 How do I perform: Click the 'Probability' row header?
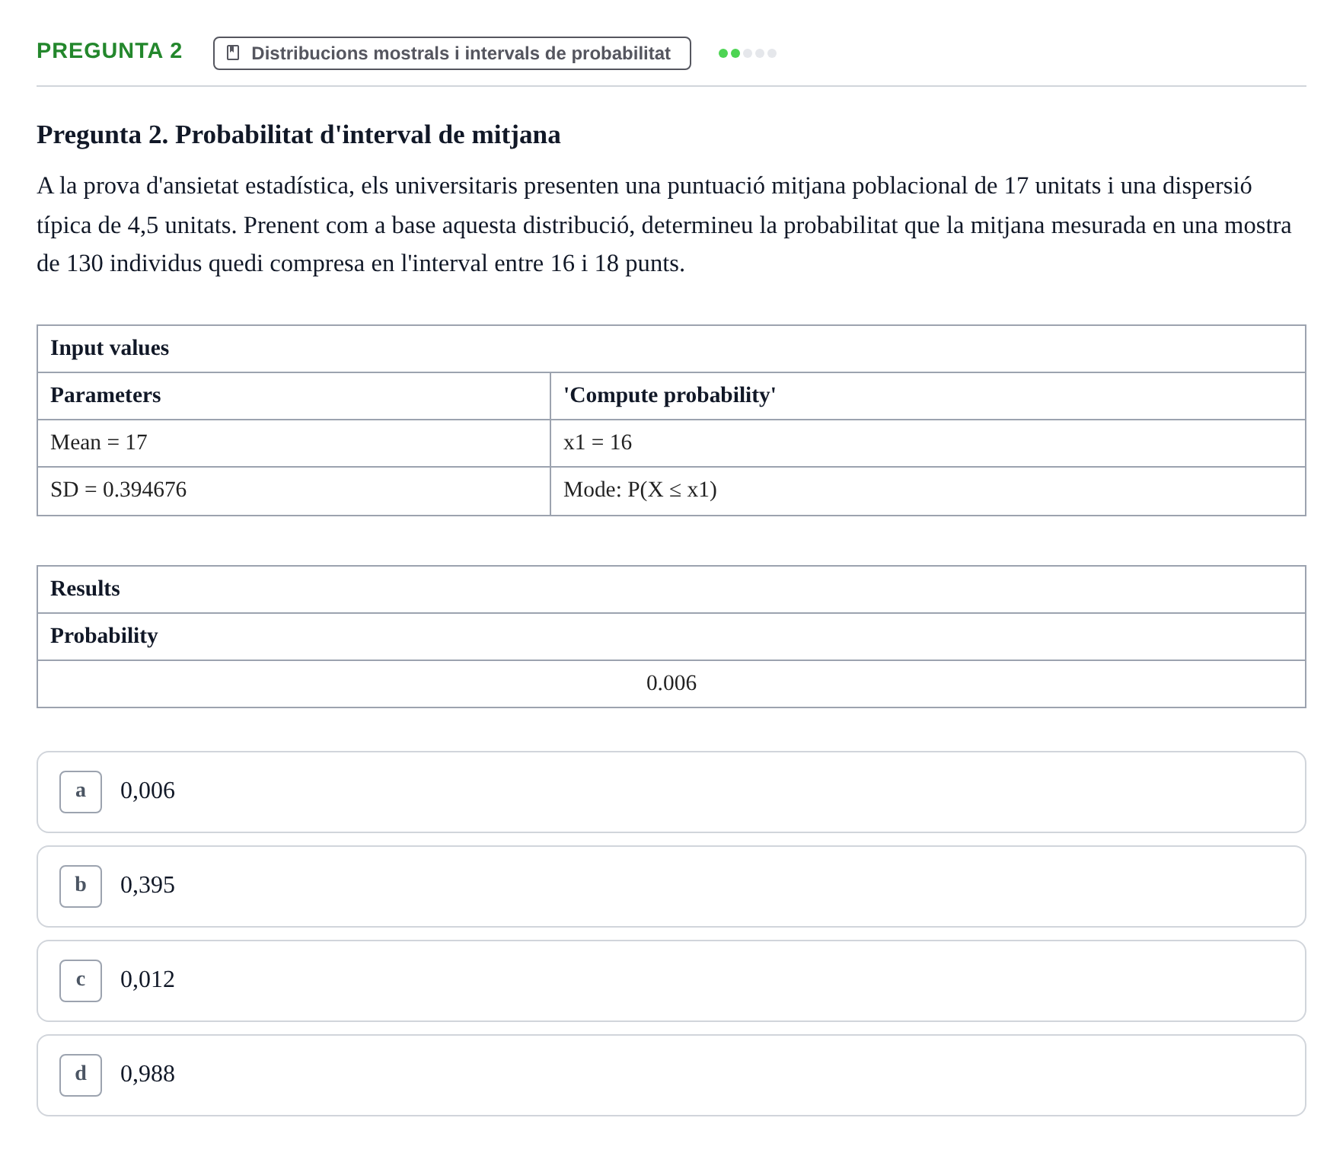click(671, 637)
